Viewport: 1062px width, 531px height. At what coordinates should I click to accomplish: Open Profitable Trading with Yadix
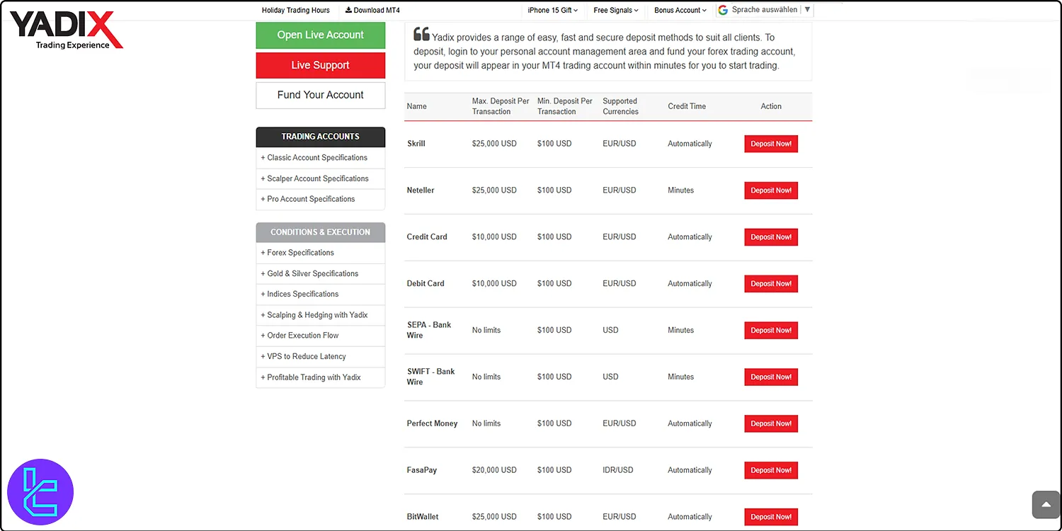tap(321, 377)
